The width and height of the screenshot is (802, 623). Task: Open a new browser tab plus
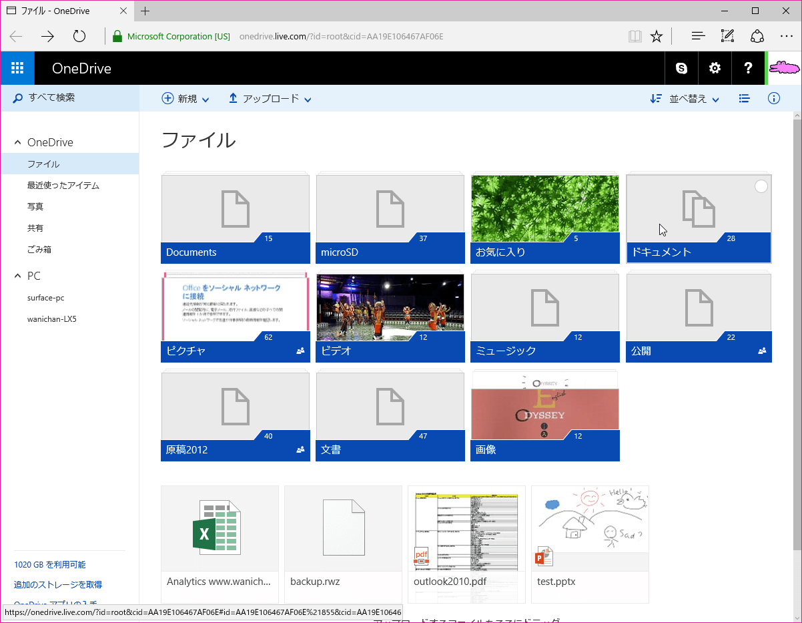coord(145,11)
